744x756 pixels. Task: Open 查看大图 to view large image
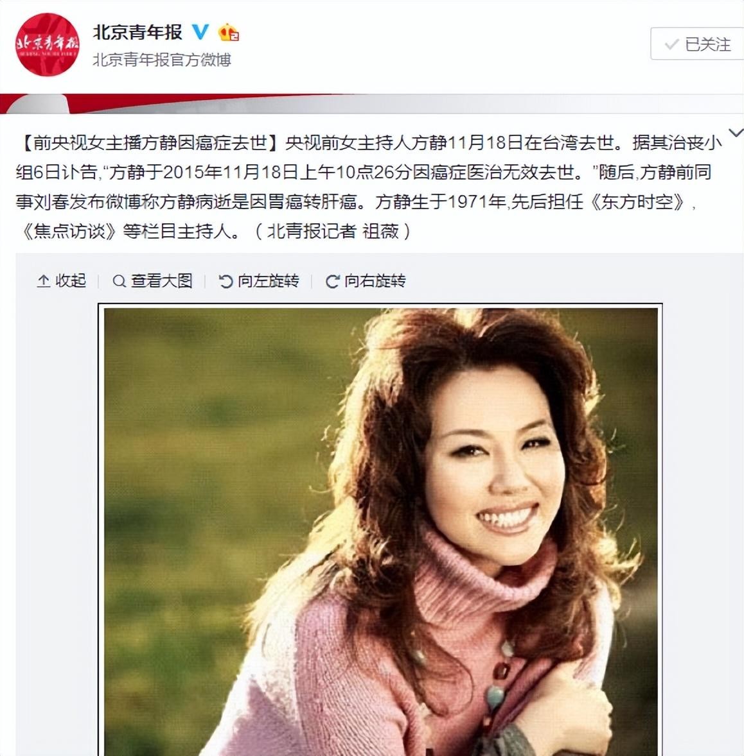point(152,280)
